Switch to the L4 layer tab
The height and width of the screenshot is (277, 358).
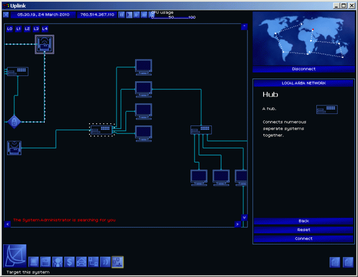pos(45,29)
